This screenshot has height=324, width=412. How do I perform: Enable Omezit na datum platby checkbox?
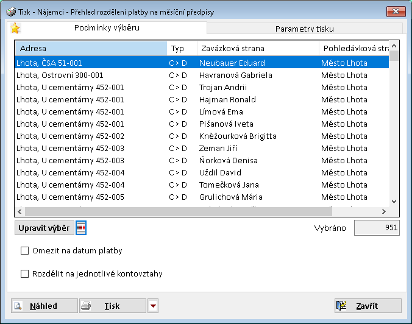coord(25,250)
